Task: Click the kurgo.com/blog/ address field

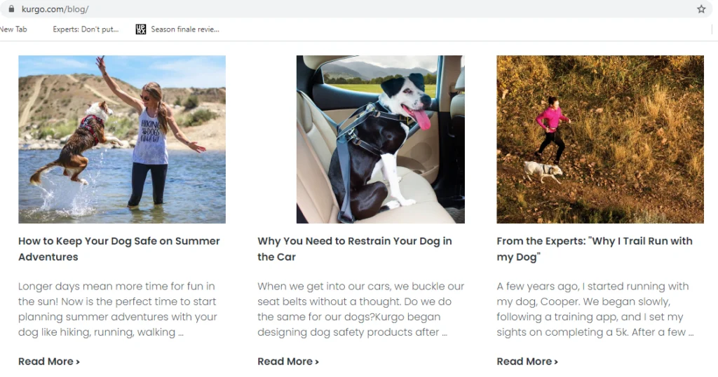Action: pos(357,8)
